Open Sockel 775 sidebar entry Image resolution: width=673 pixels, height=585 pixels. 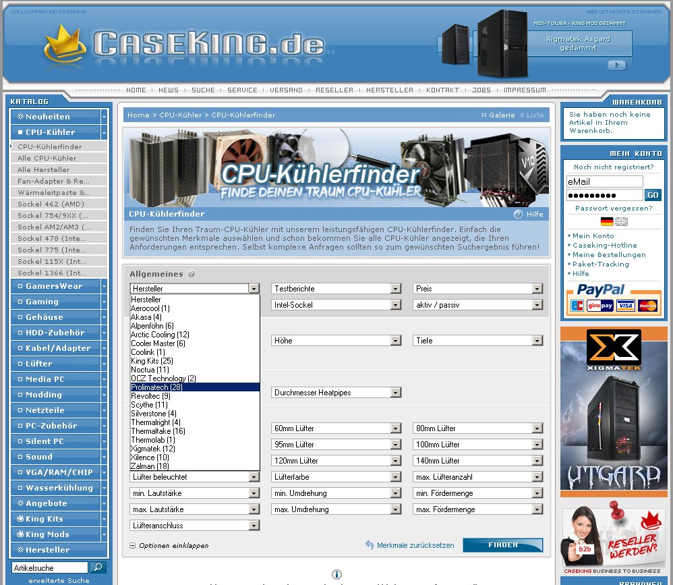(59, 250)
